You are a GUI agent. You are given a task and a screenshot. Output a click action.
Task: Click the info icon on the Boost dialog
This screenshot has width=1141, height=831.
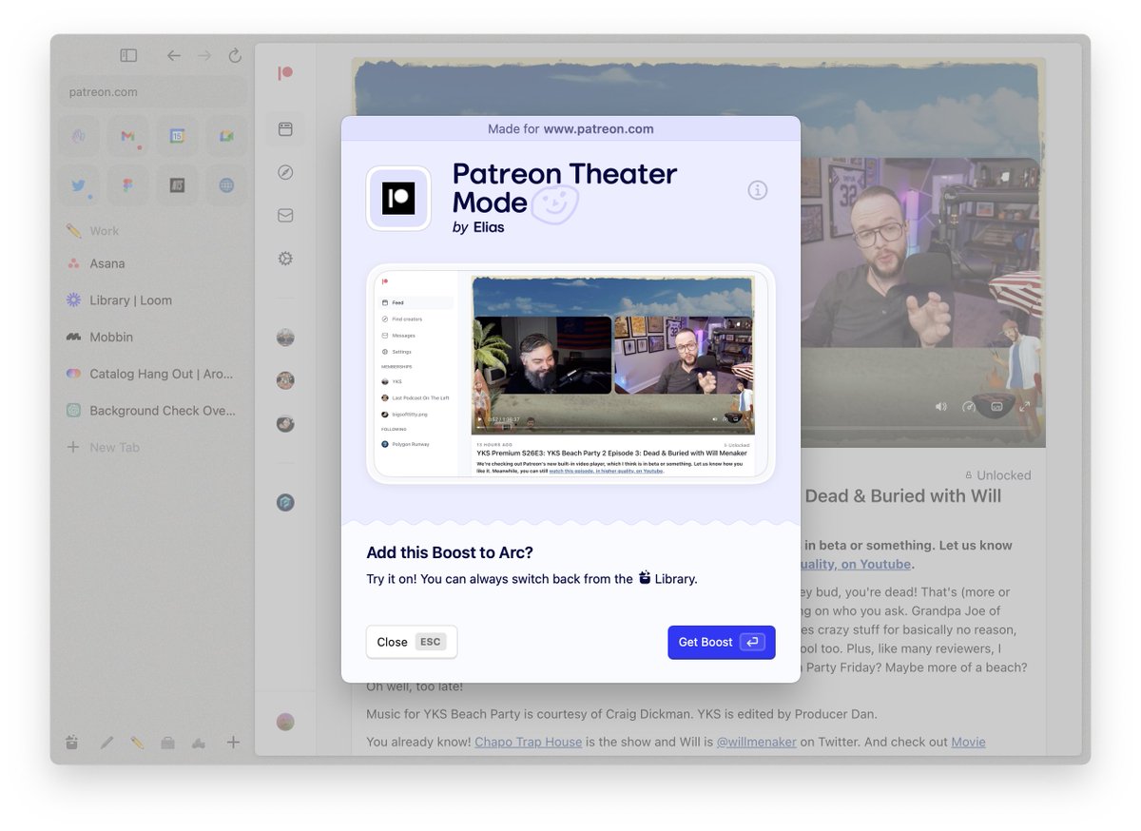[758, 190]
